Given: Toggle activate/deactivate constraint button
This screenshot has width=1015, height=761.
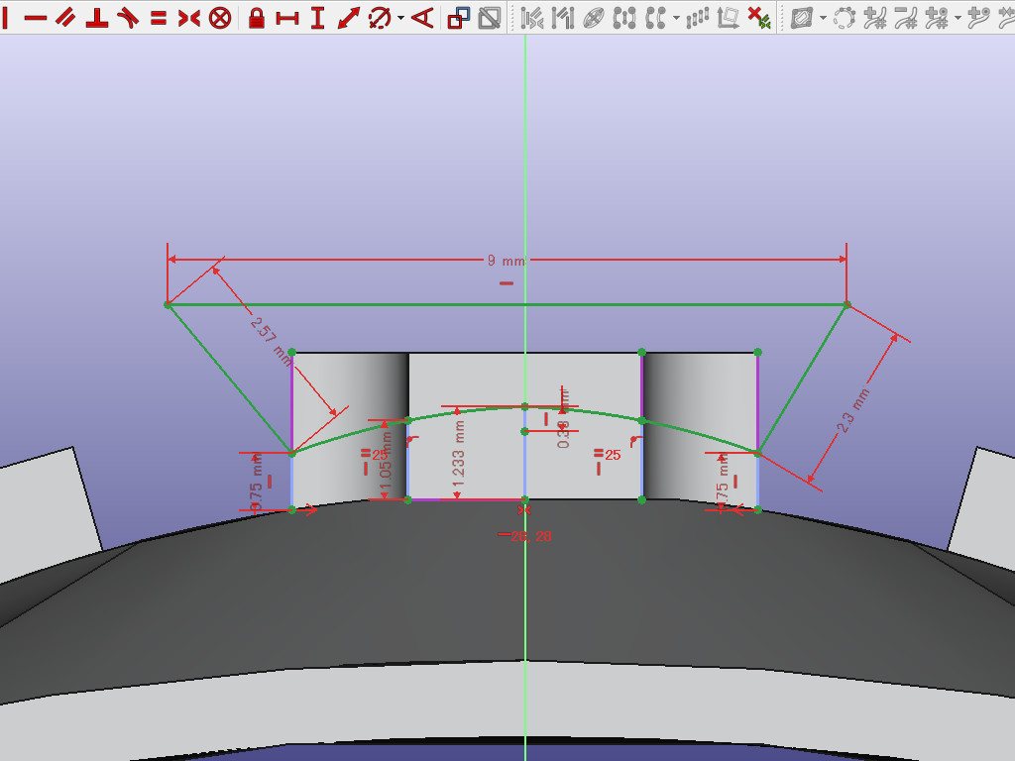Looking at the screenshot, I should click(489, 18).
